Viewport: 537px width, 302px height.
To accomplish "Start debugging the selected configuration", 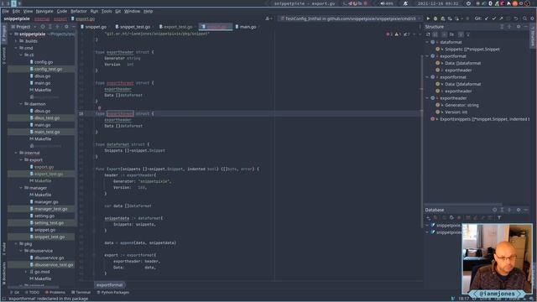I will (435, 18).
